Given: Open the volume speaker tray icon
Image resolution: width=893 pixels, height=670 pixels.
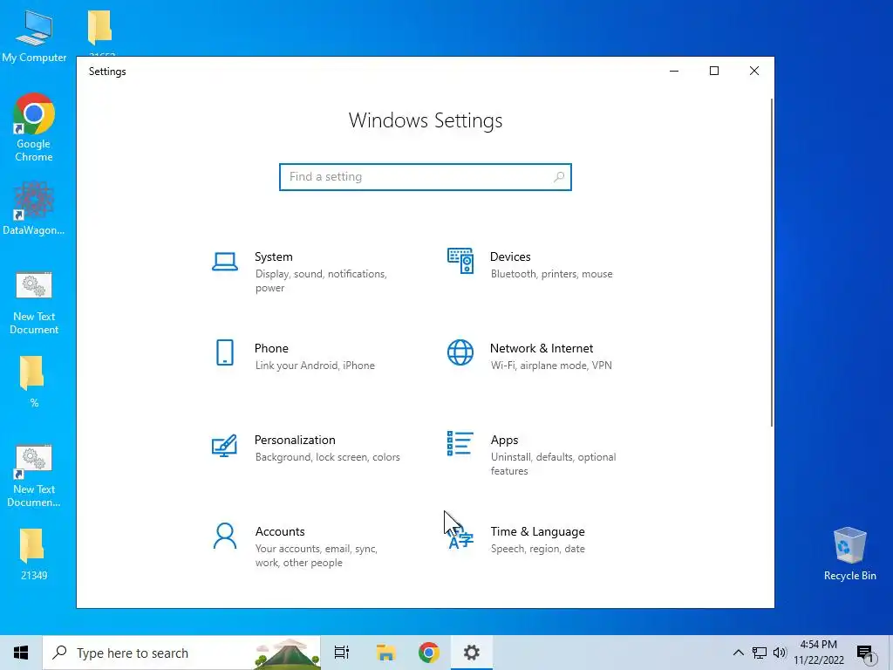Looking at the screenshot, I should 780,653.
